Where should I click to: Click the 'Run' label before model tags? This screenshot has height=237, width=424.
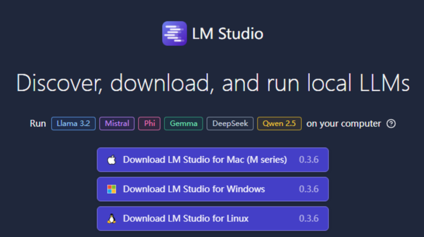pos(38,124)
